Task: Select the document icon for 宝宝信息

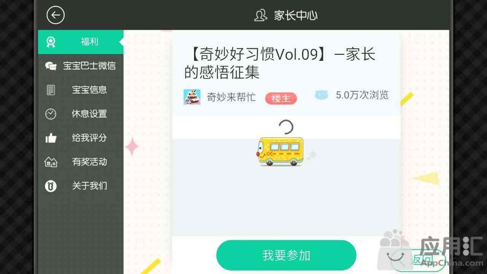Action: 51,90
